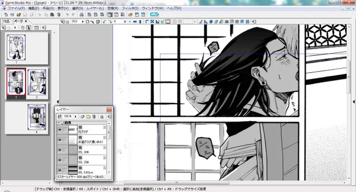
Task: Hide the 85L 25% layer
Action: tap(60, 160)
